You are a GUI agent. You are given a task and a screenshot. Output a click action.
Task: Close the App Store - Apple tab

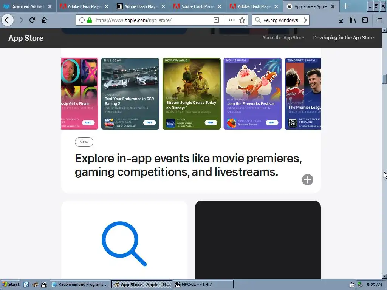(x=333, y=6)
